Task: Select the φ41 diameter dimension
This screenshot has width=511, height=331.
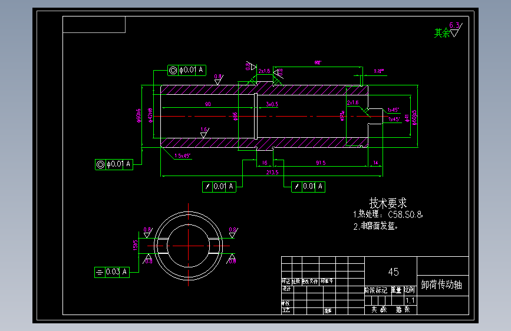Action: pos(407,118)
